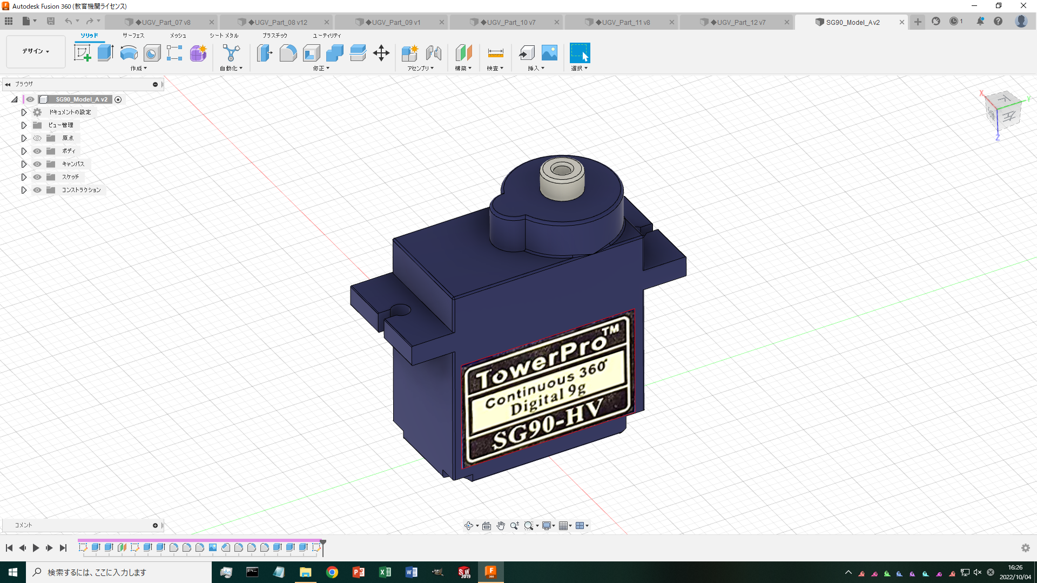Expand スケッチ tree node
This screenshot has height=583, width=1037.
24,177
